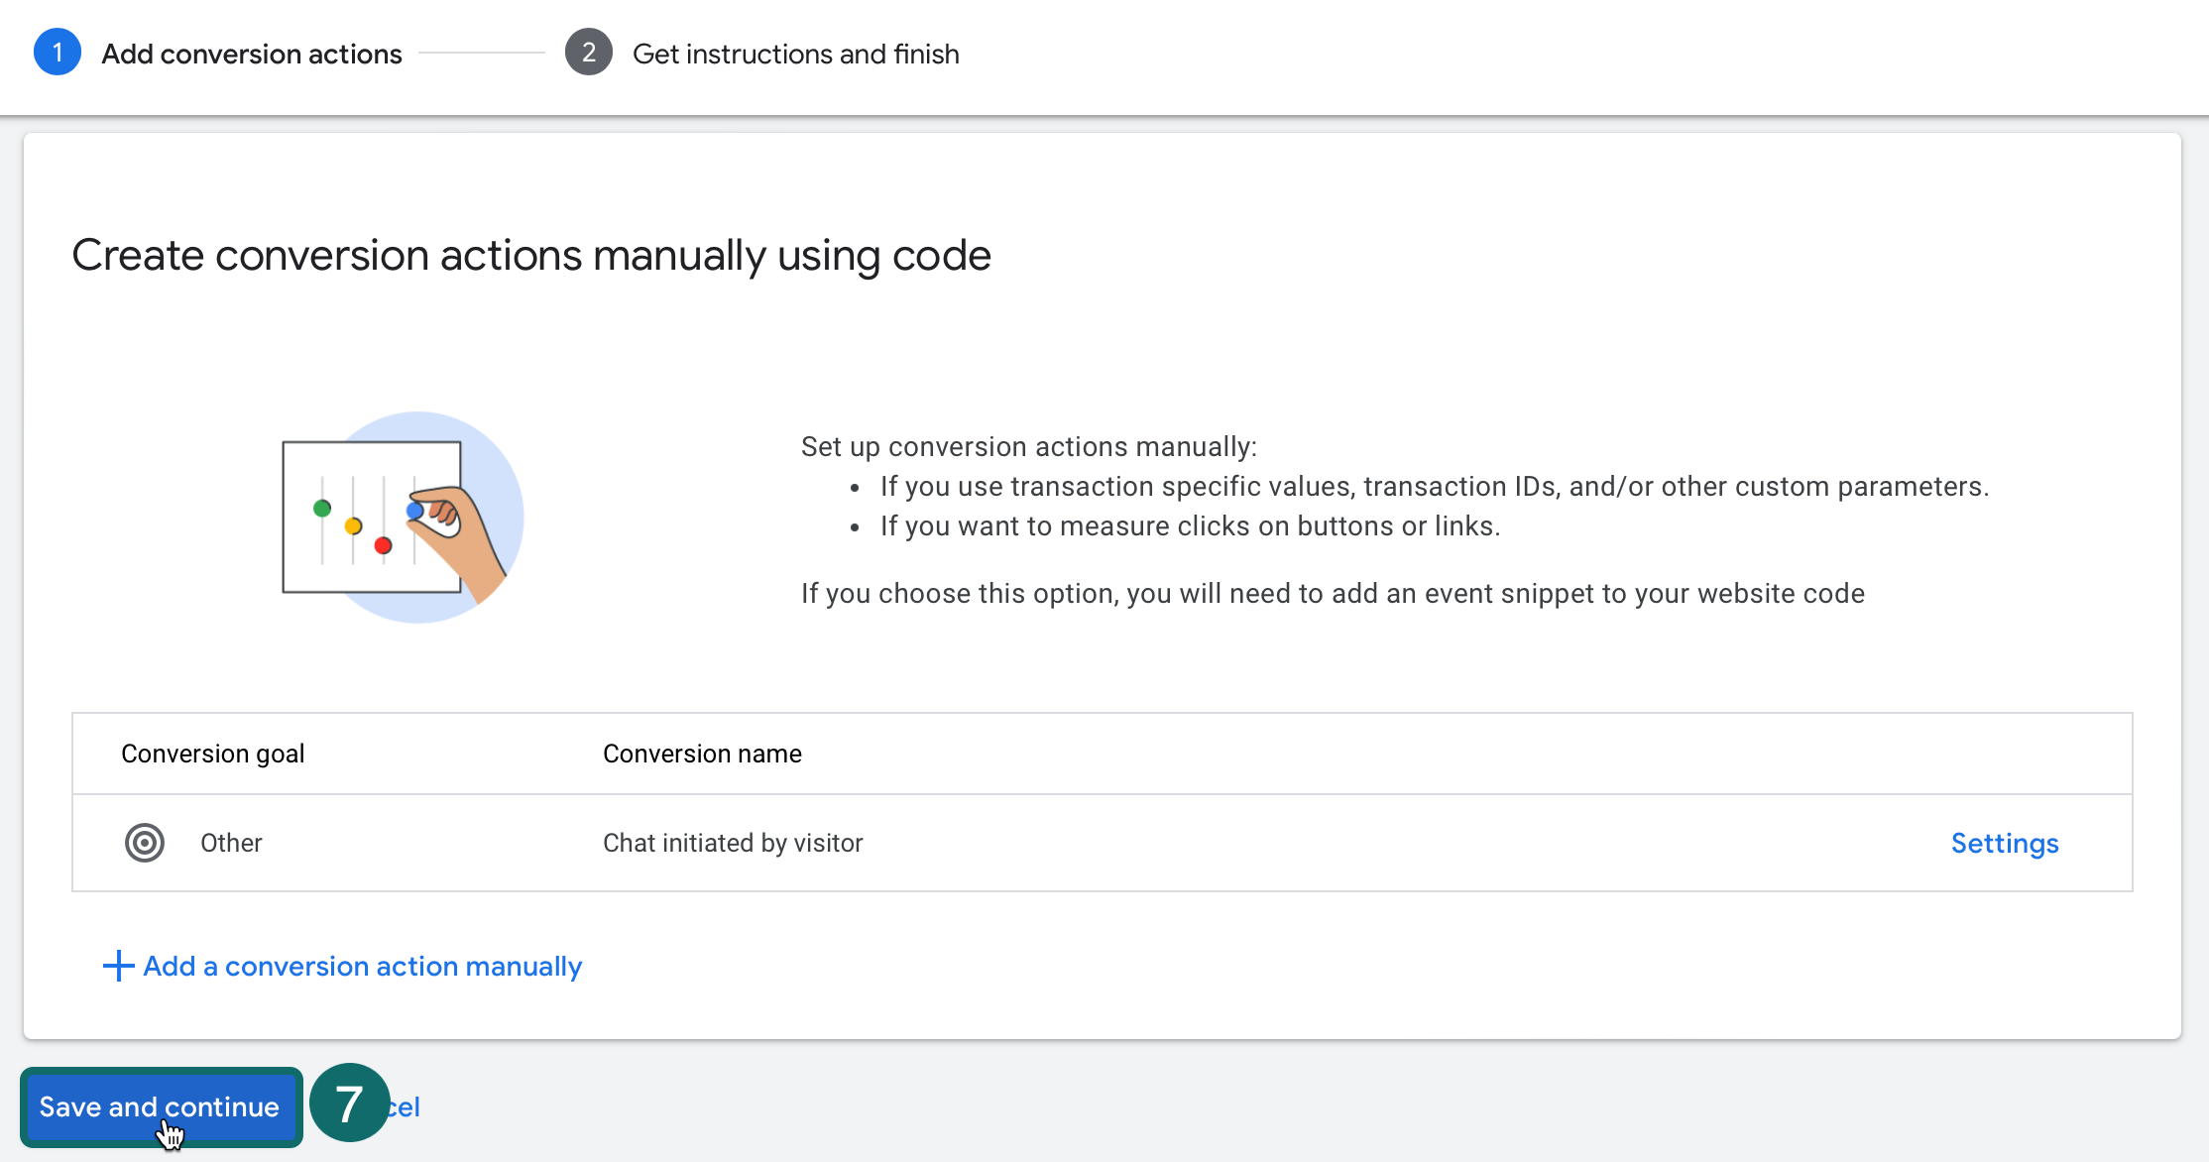Click the Set up conversion actions manually text
This screenshot has height=1162, width=2209.
(1028, 446)
